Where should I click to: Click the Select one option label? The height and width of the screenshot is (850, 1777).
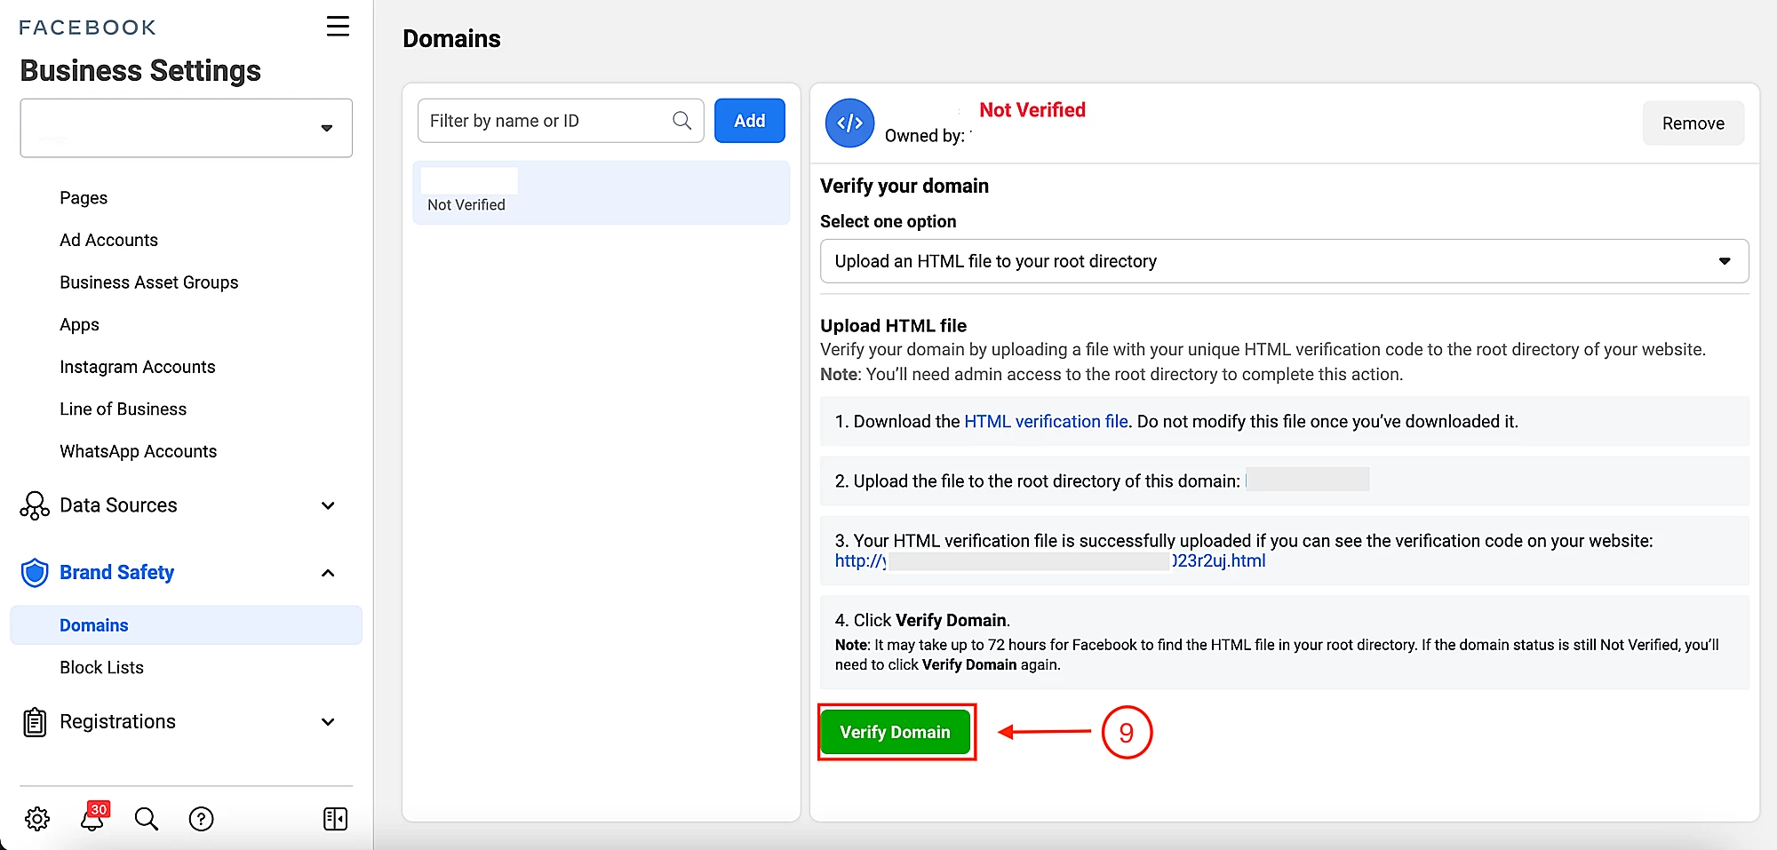pyautogui.click(x=888, y=222)
